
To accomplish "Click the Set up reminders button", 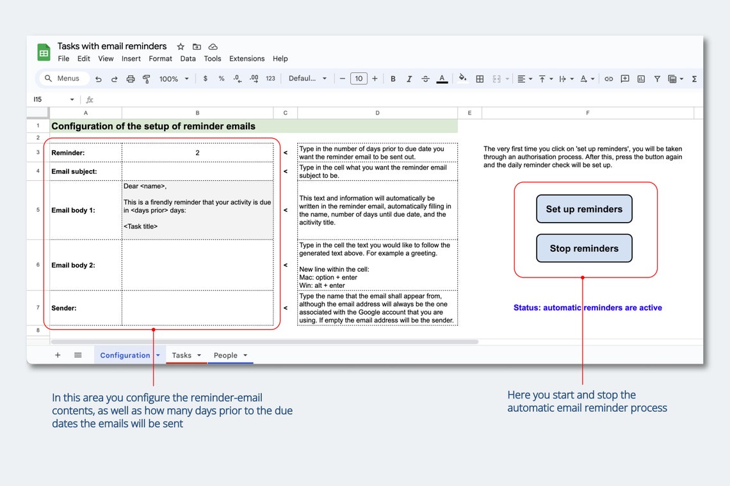I will pyautogui.click(x=584, y=209).
